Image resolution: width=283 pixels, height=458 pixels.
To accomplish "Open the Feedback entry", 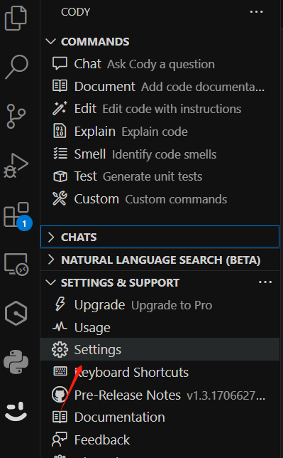I will (x=160, y=440).
